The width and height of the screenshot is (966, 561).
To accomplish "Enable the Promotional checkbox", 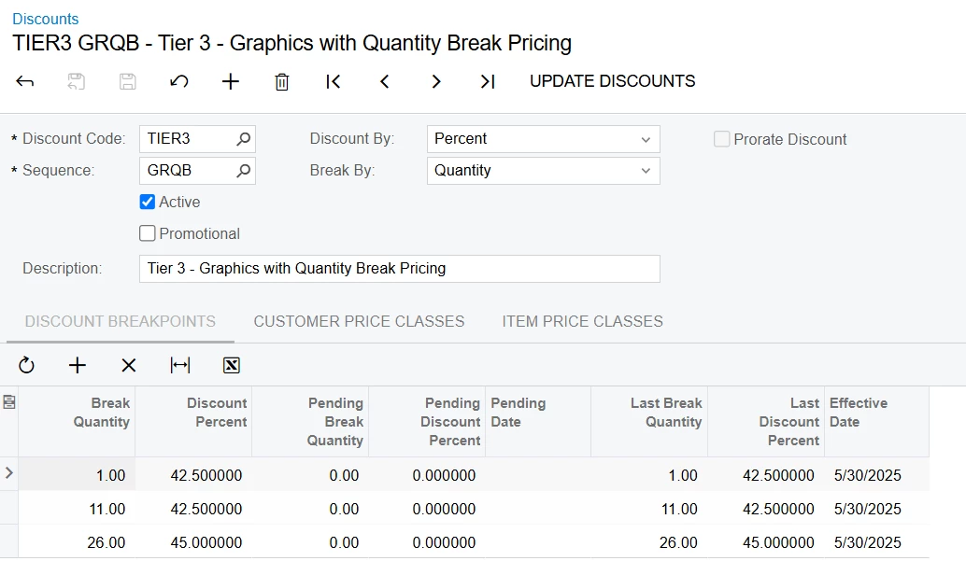I will pos(148,233).
